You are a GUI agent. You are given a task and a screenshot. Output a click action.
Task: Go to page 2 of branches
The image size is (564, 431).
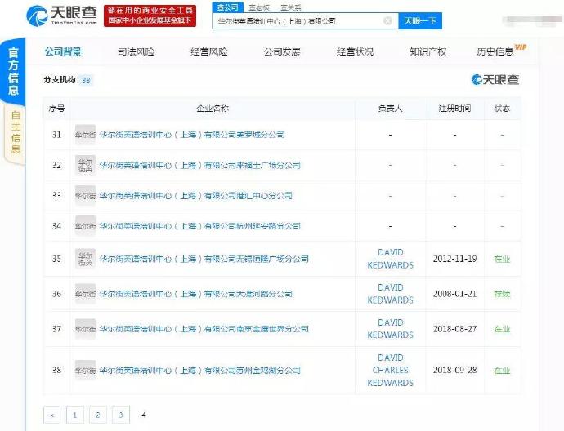point(97,415)
